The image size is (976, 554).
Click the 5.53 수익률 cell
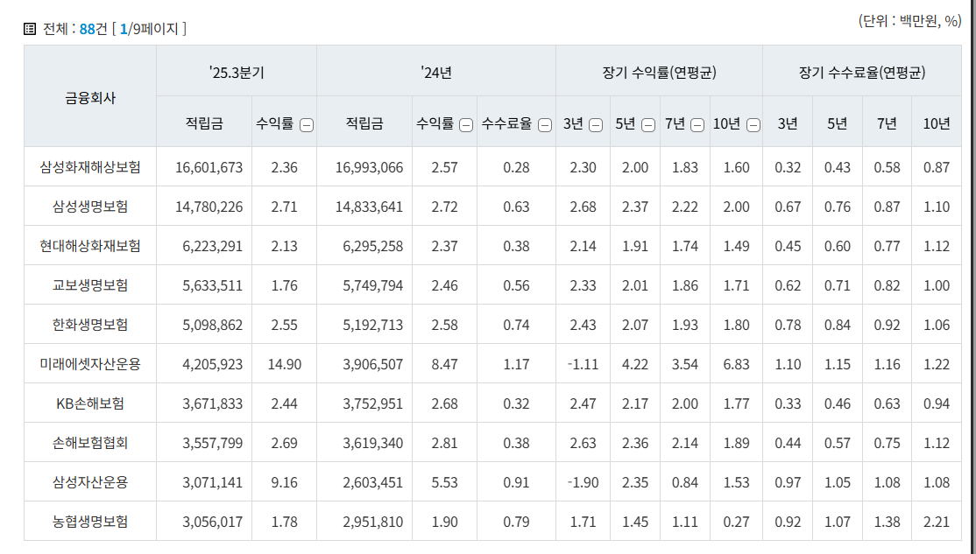click(x=444, y=482)
